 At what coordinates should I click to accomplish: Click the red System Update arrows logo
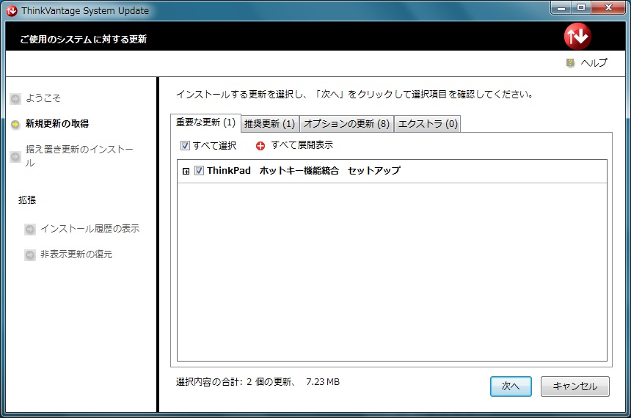point(577,37)
